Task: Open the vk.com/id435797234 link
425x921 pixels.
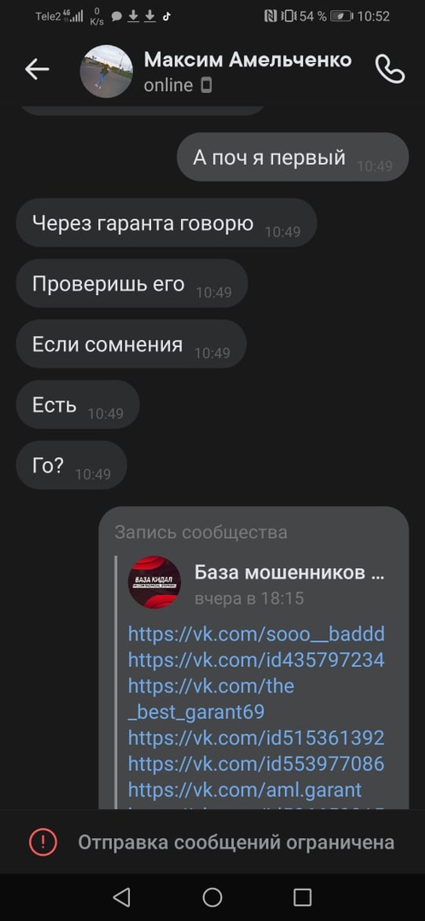Action: pos(256,659)
